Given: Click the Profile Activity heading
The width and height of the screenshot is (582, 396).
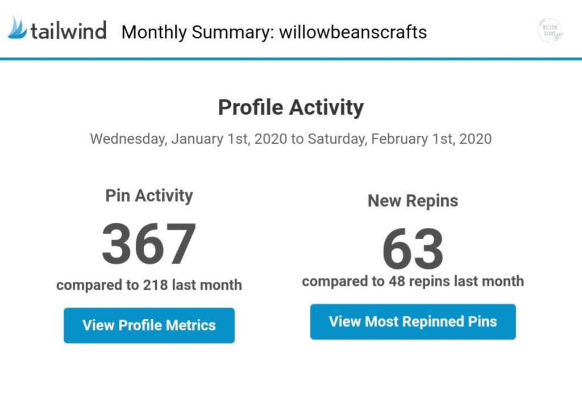Looking at the screenshot, I should [x=290, y=107].
